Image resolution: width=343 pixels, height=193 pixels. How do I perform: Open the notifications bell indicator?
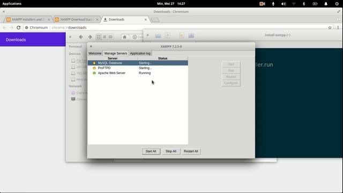(x=326, y=4)
